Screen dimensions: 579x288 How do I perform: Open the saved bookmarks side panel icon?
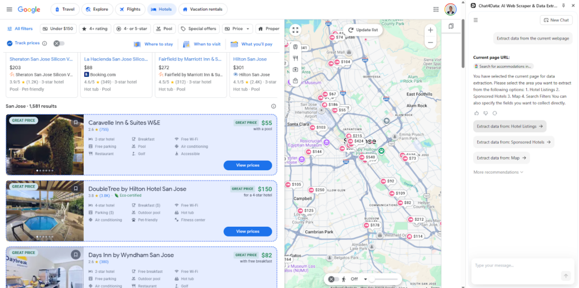(x=451, y=26)
